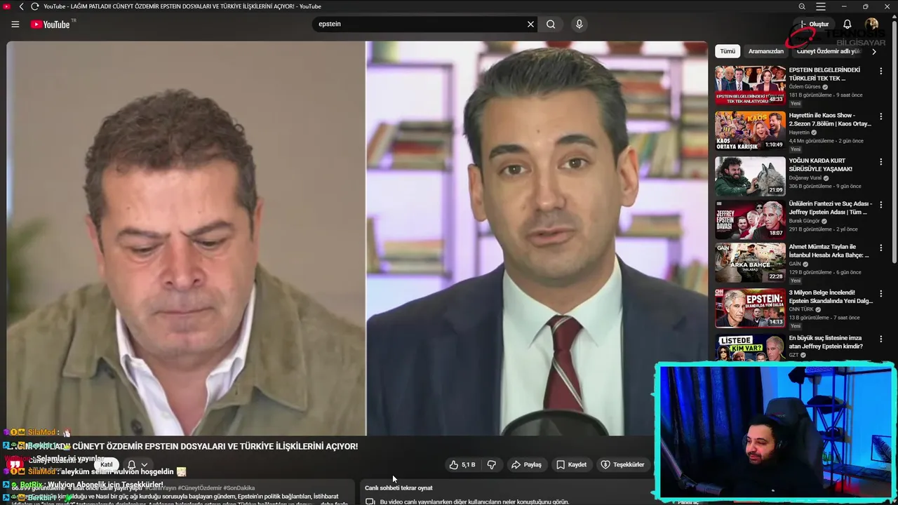
Task: Start voice search with microphone icon
Action: point(579,24)
